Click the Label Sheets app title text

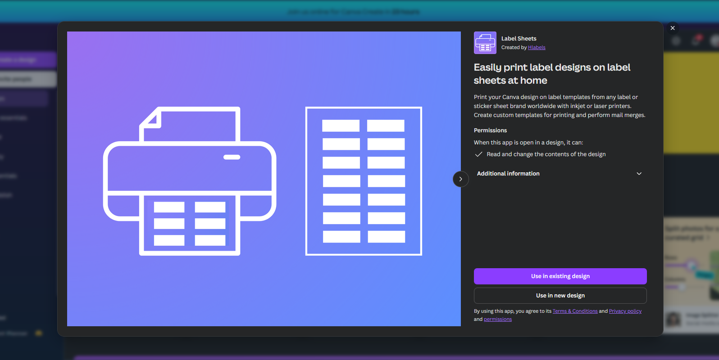[x=519, y=39]
